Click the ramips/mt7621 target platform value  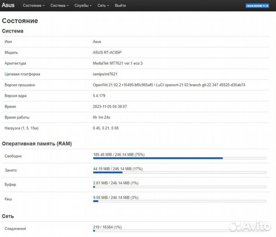click(x=105, y=74)
